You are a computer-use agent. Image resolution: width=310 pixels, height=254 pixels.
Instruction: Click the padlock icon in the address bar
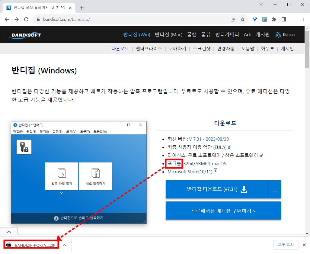[x=38, y=19]
